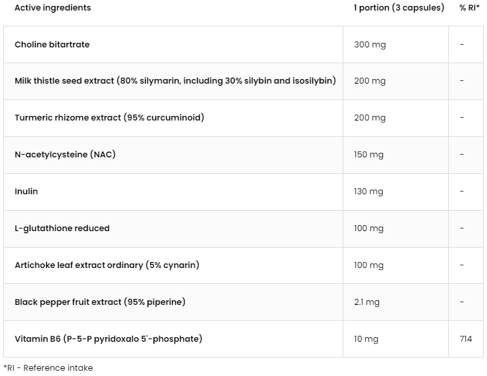Click the 2.1 mg piperine amount
487x376 pixels.
pos(367,302)
